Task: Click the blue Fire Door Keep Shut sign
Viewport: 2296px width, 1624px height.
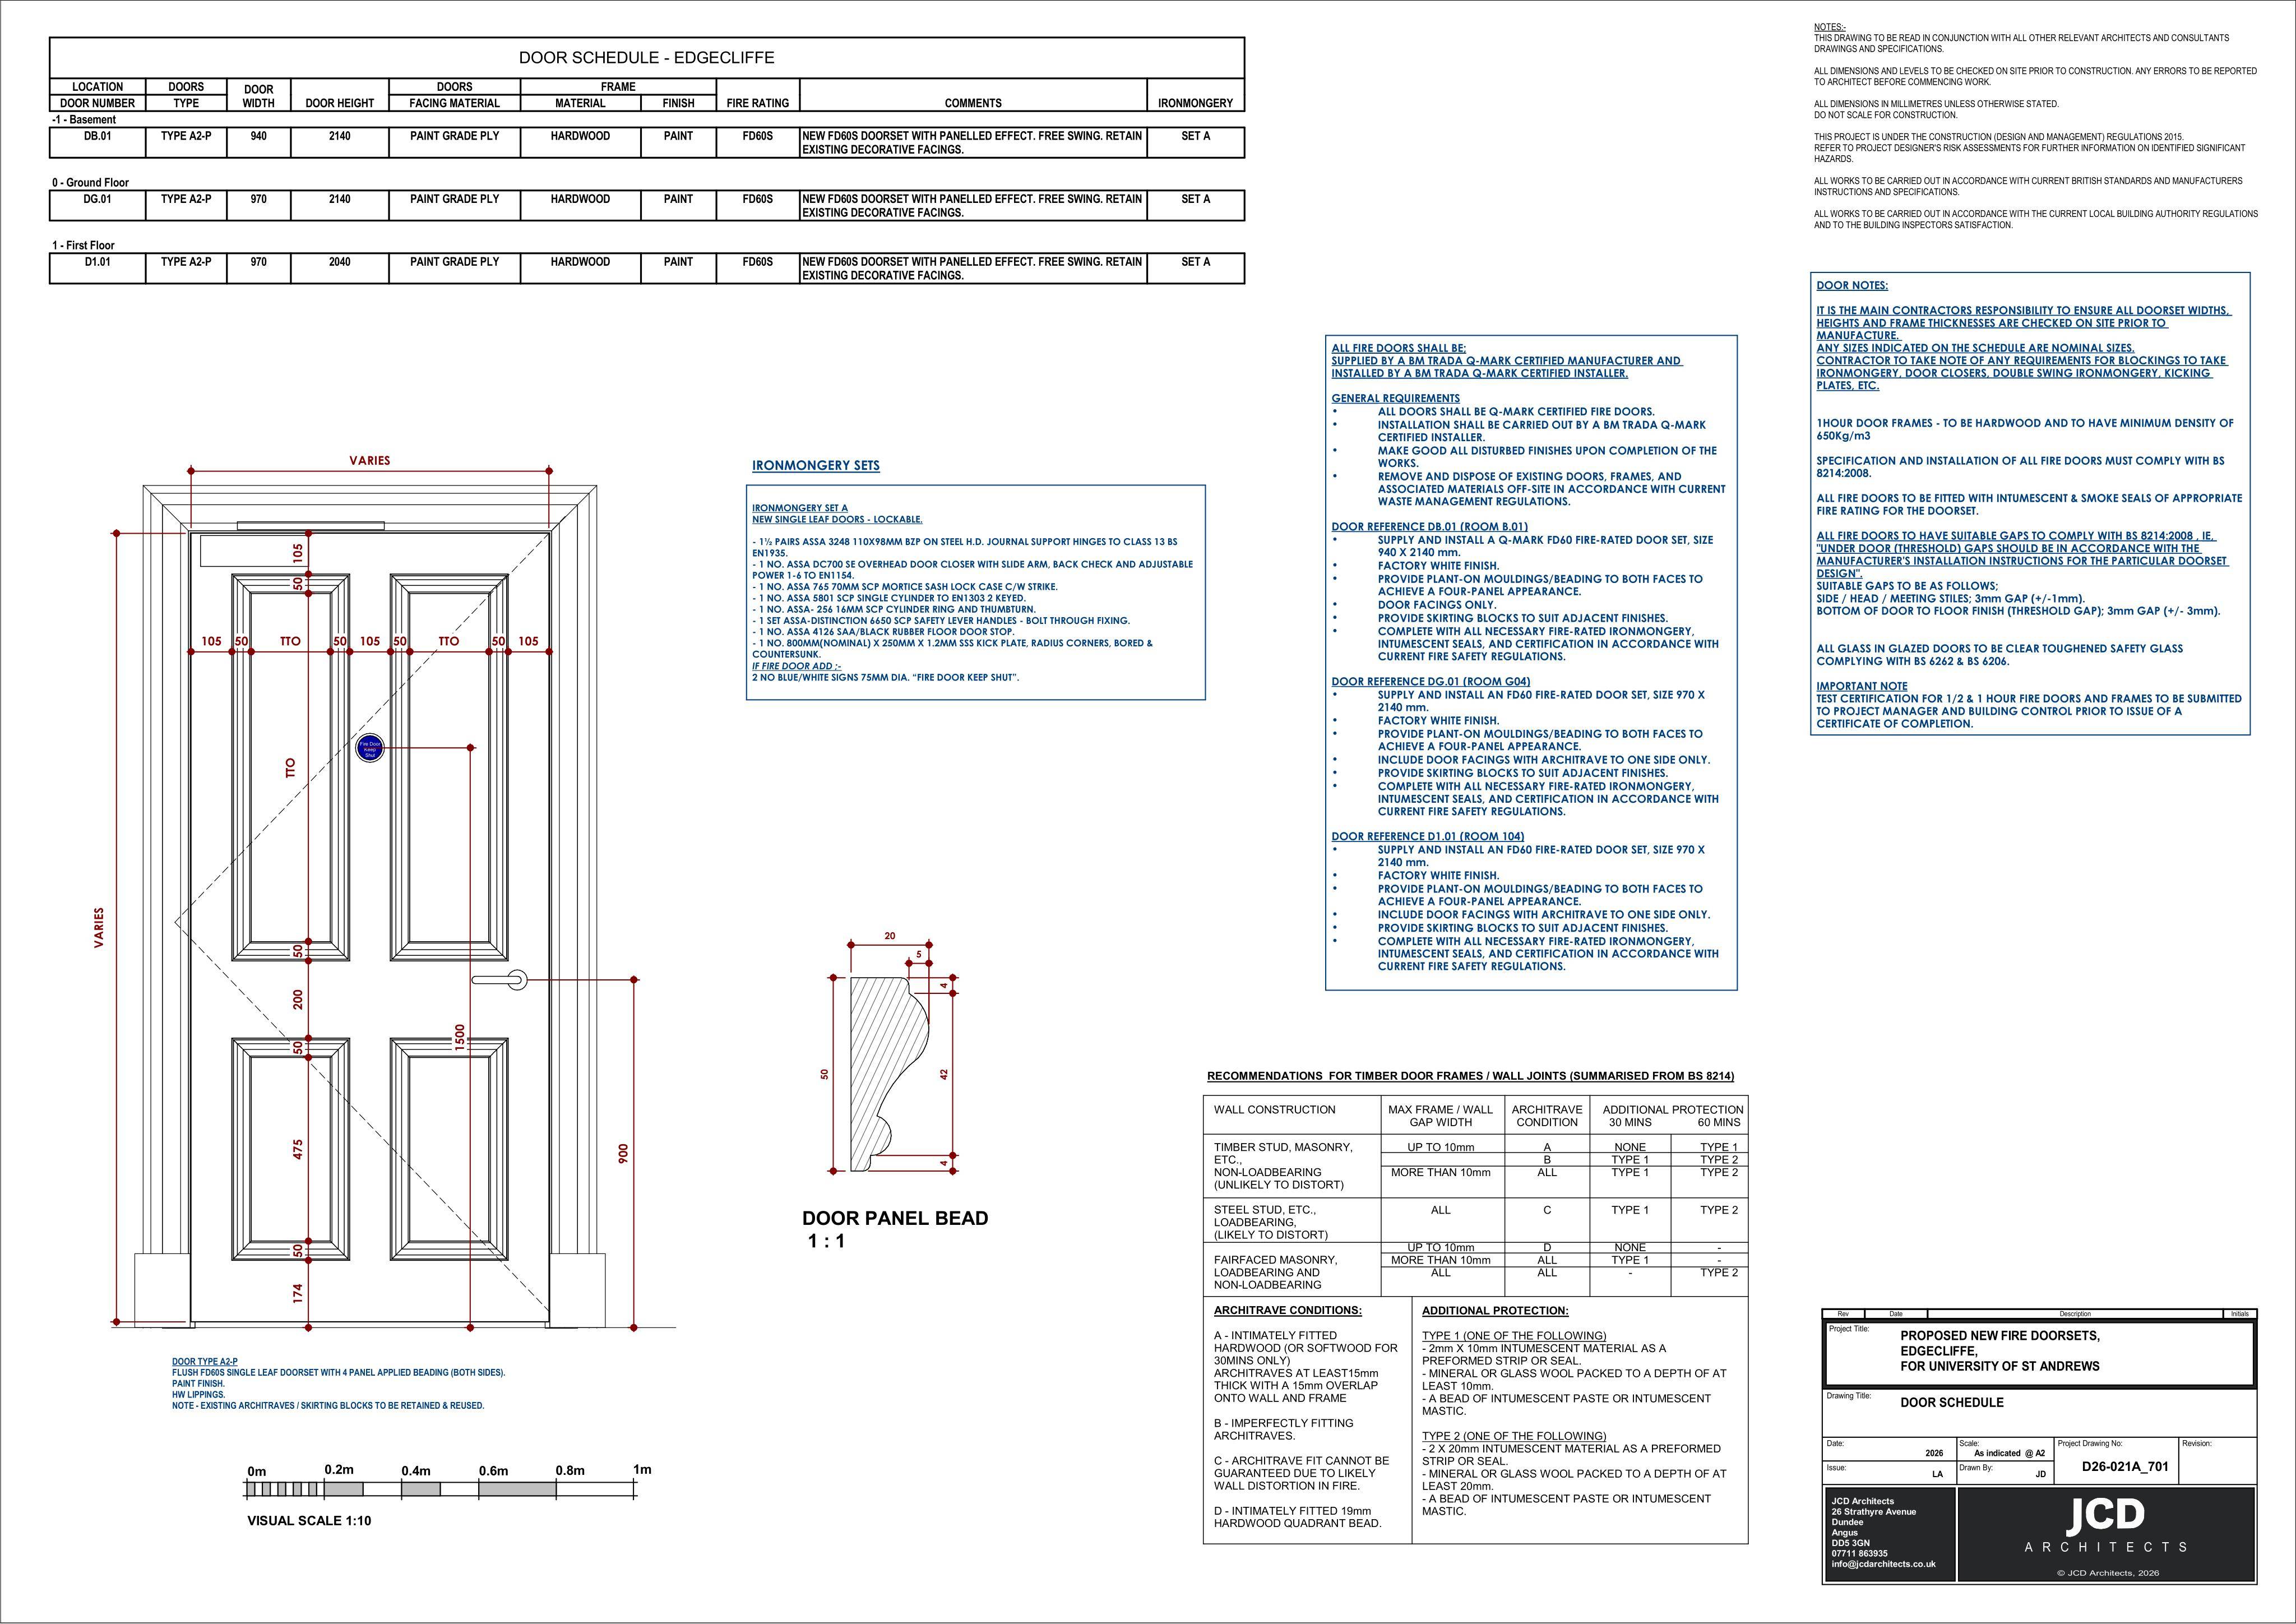Action: tap(370, 747)
